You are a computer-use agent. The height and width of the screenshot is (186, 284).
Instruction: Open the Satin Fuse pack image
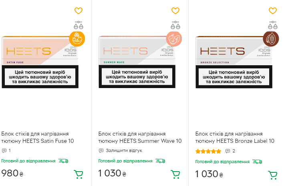click(40, 62)
